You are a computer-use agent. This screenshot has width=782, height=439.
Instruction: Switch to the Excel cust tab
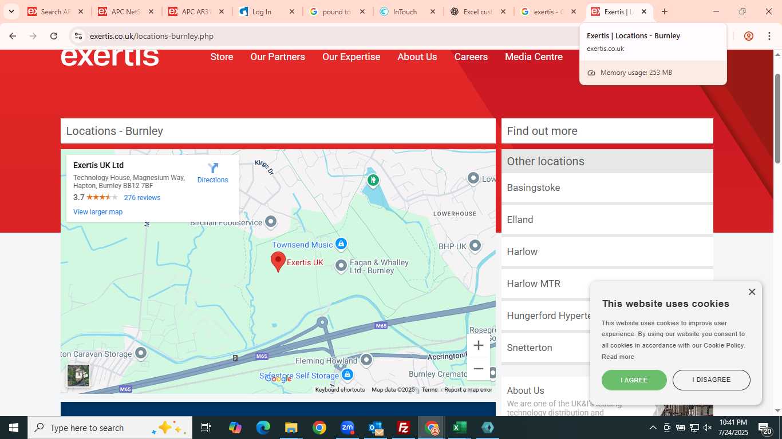pos(479,11)
